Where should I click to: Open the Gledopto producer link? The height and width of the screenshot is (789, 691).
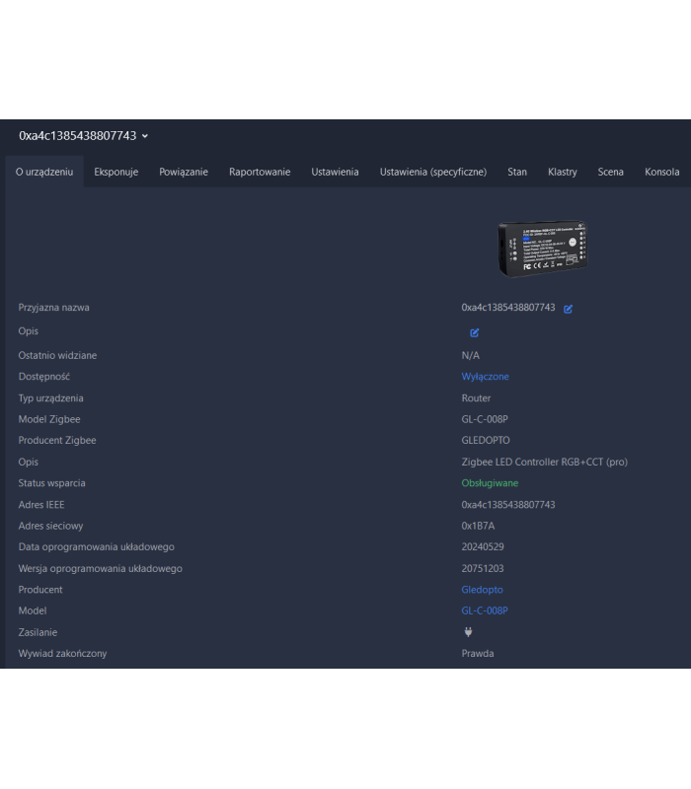point(482,590)
